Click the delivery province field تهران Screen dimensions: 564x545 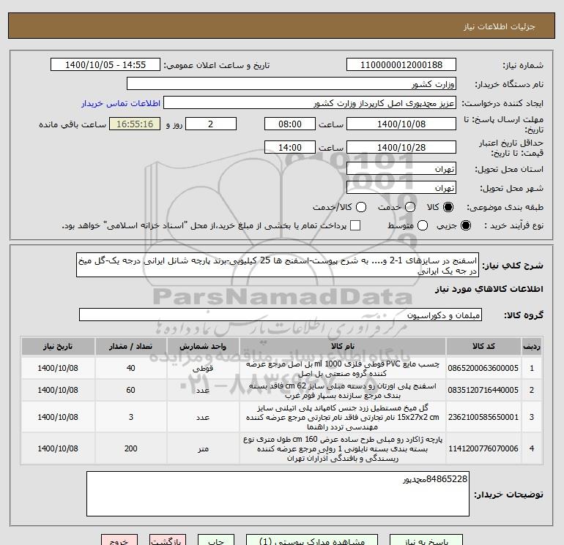(401, 168)
